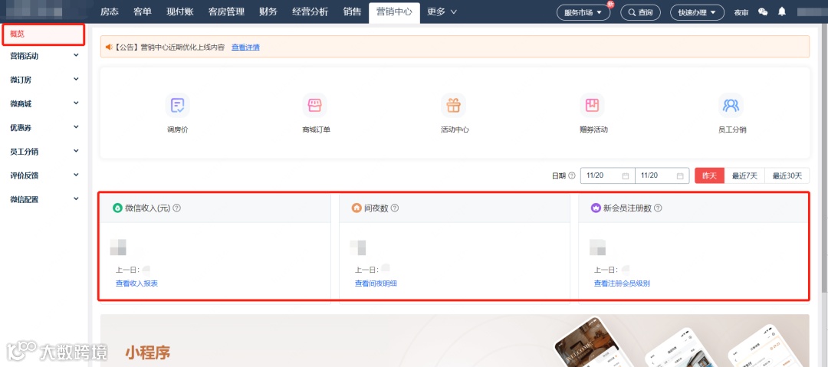Viewport: 828px width, 367px height.
Task: Open the 服务市场 dropdown
Action: pyautogui.click(x=583, y=13)
